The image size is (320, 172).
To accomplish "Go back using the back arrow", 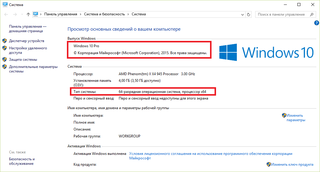I will pos(6,14).
